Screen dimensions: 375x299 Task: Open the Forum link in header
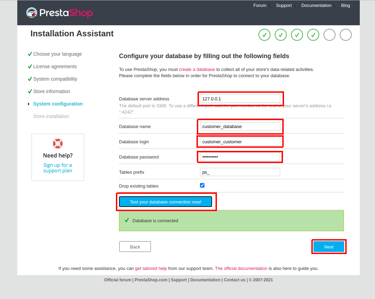260,6
